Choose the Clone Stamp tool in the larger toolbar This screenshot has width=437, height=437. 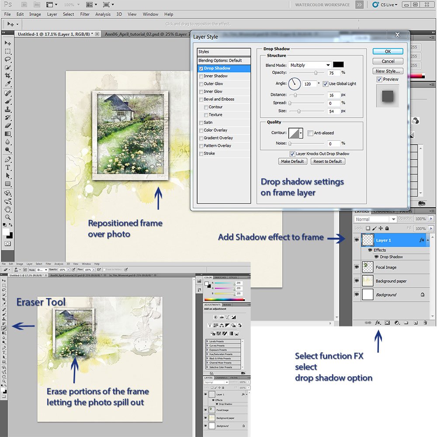[x=7, y=109]
